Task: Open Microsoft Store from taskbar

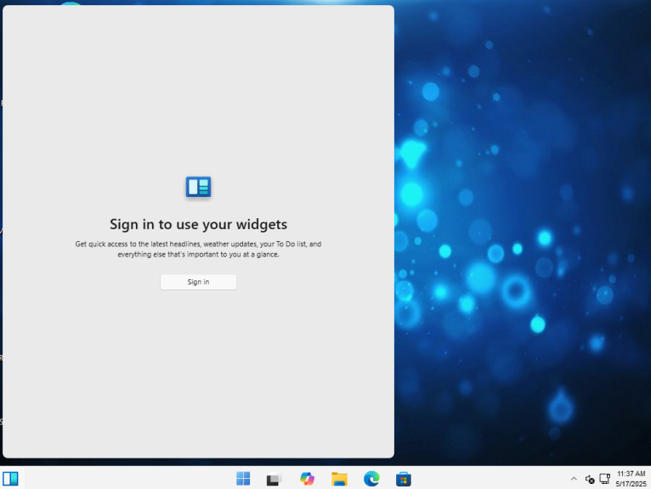Action: coord(403,479)
